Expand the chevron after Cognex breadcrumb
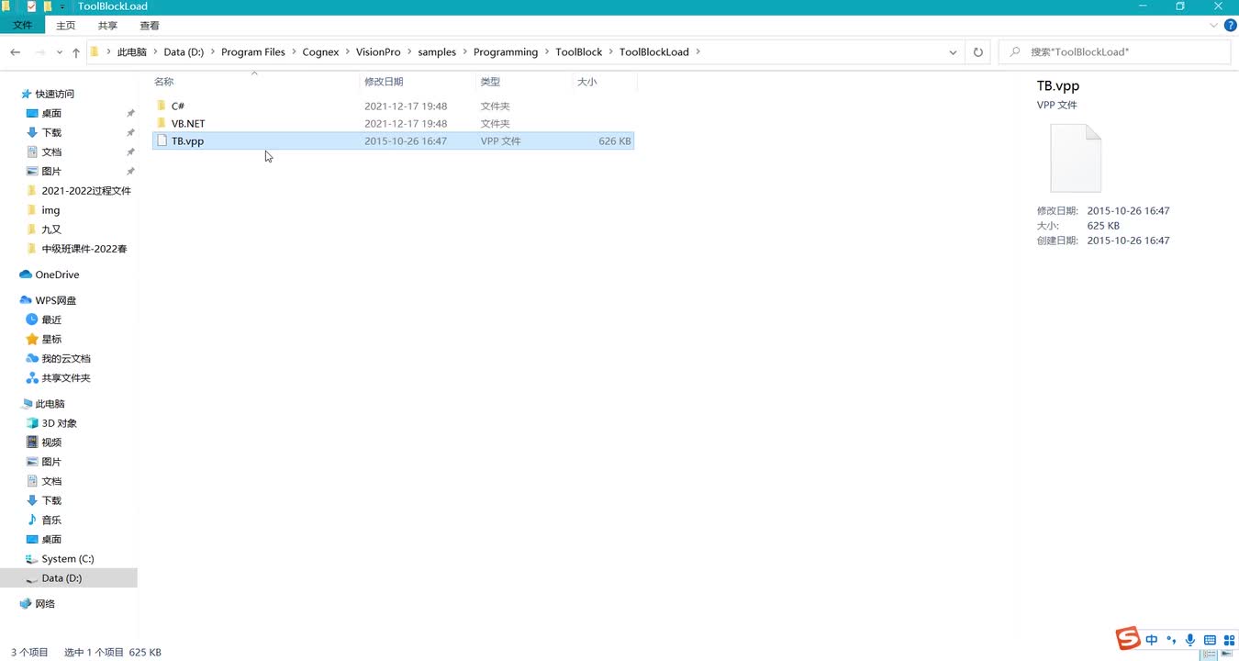The image size is (1239, 661). (348, 52)
